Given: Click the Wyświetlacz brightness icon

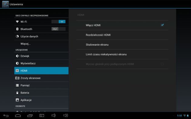Looking at the screenshot, I should pos(17,63).
